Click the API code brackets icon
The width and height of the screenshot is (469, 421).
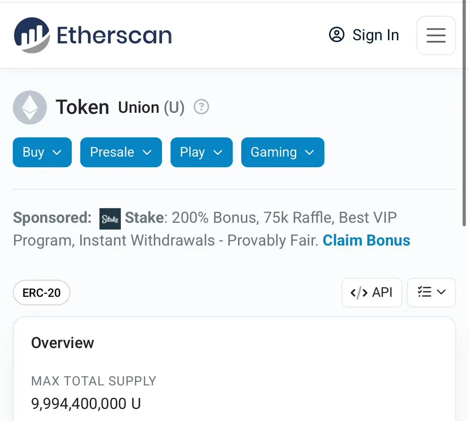click(x=359, y=293)
